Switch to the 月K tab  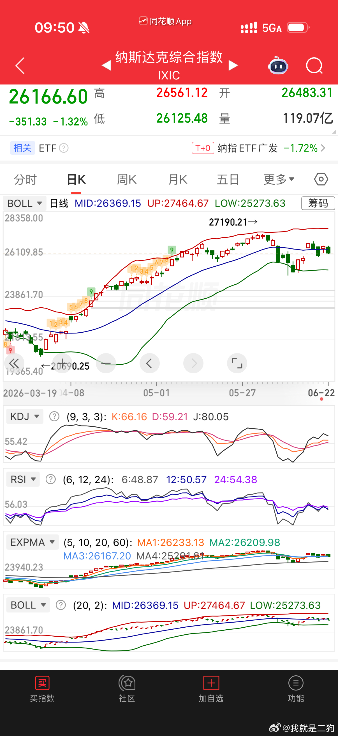pyautogui.click(x=178, y=179)
